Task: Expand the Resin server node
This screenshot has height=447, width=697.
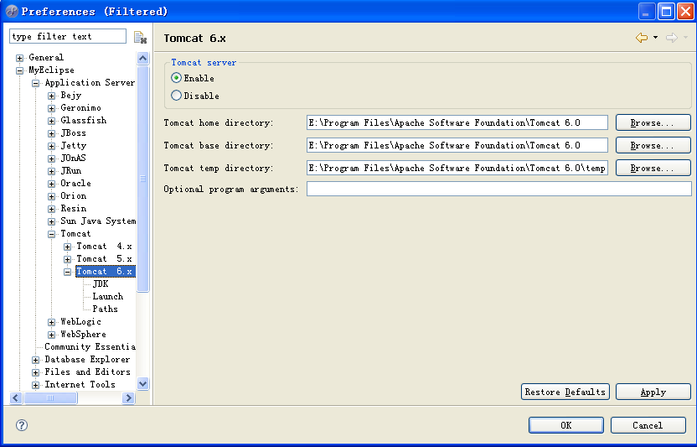Action: (52, 209)
